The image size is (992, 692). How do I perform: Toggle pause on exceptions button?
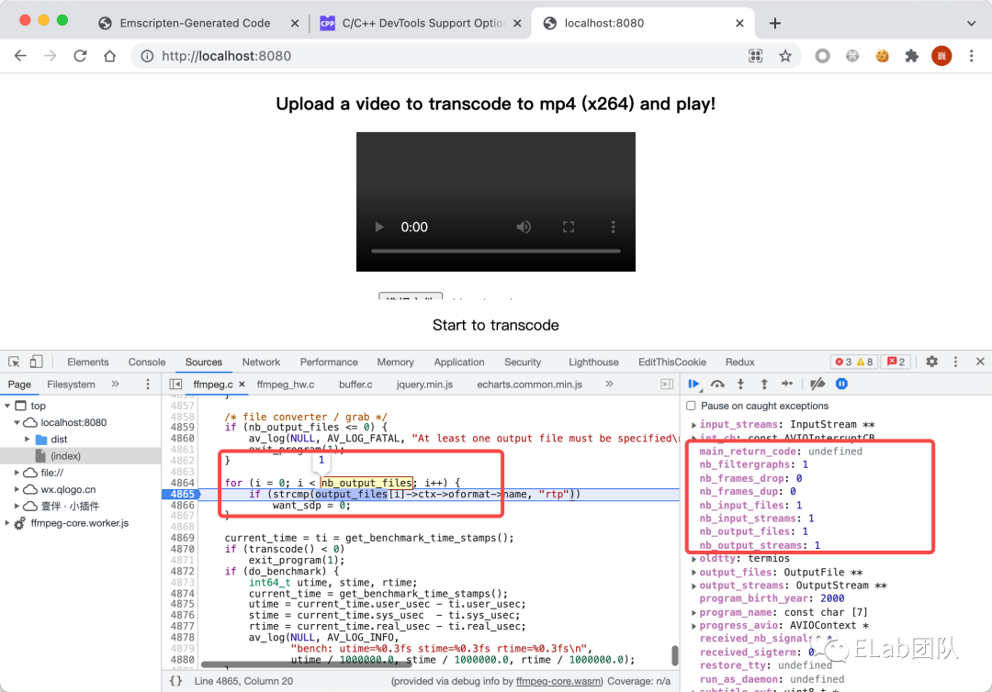tap(841, 385)
